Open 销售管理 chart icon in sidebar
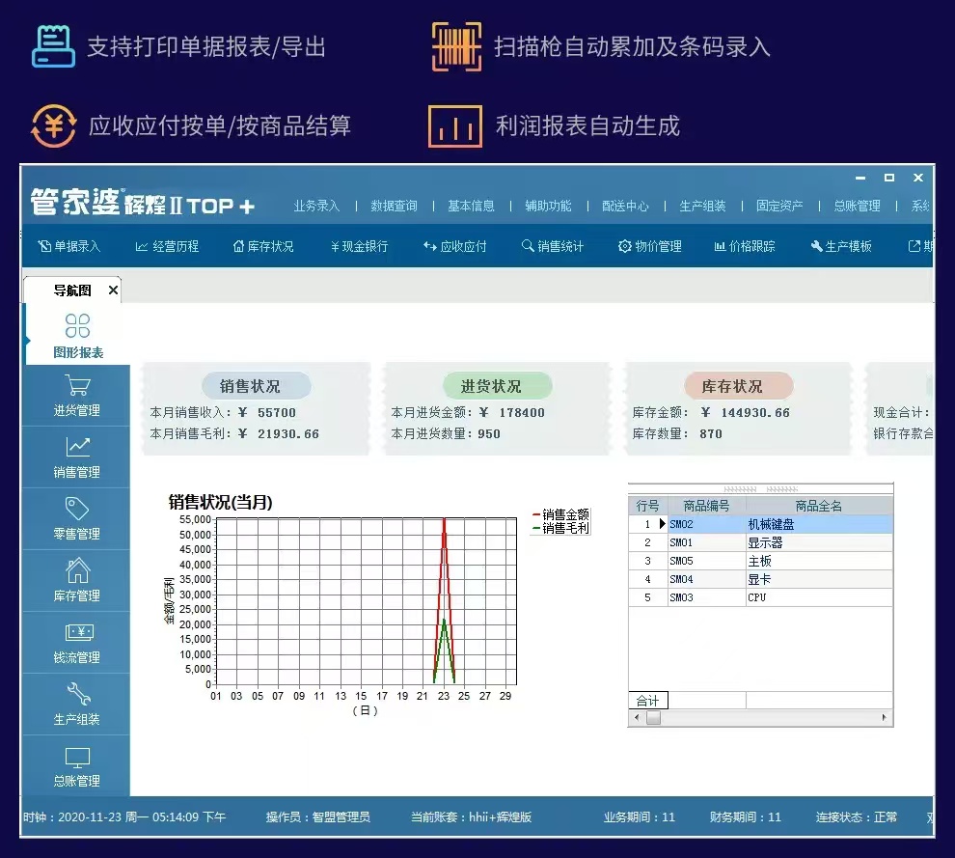This screenshot has height=858, width=955. pos(77,448)
